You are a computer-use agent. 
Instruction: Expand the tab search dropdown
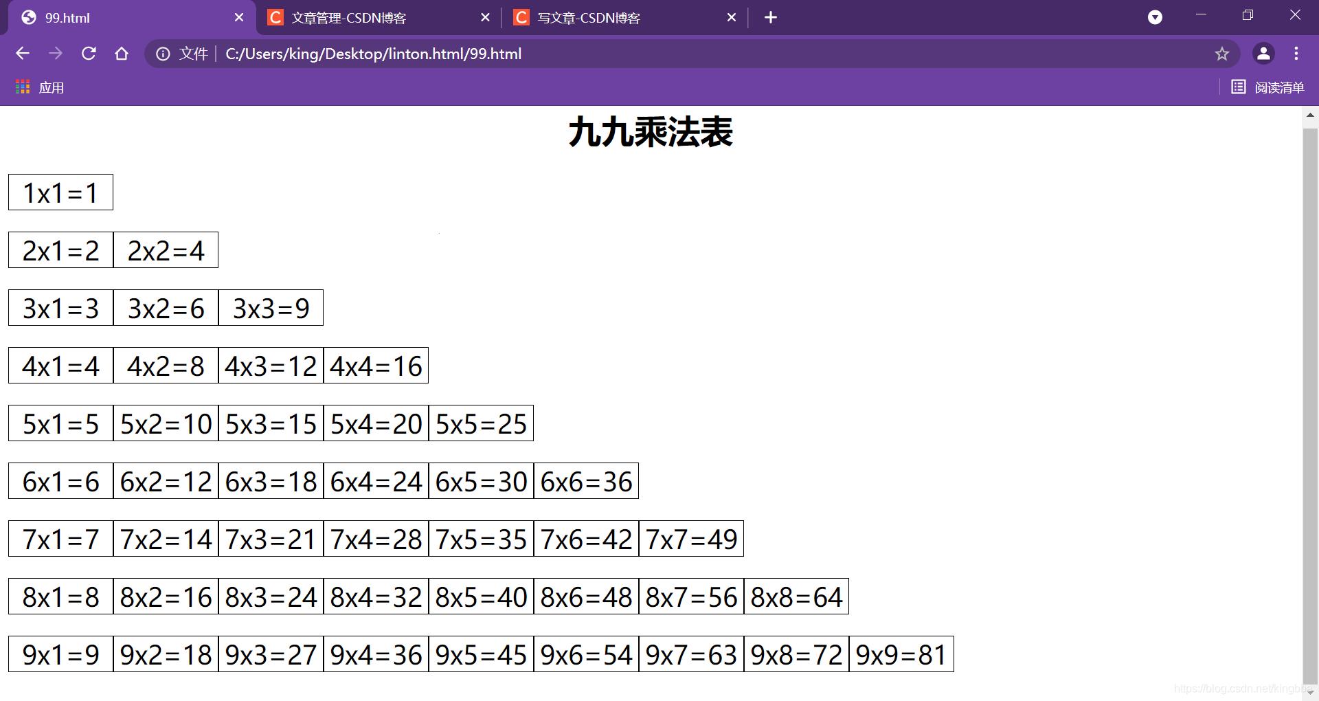[1155, 18]
